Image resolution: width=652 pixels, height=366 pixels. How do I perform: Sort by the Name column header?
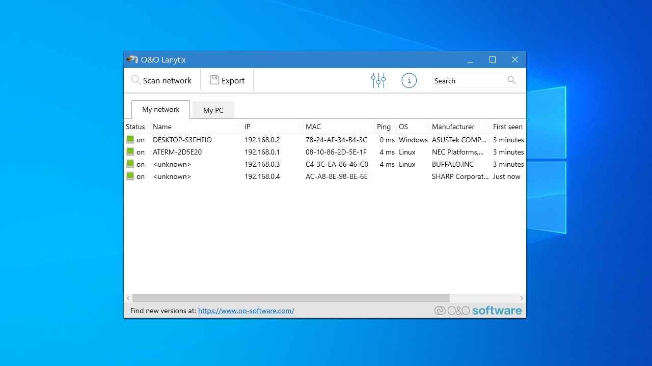tap(196, 127)
